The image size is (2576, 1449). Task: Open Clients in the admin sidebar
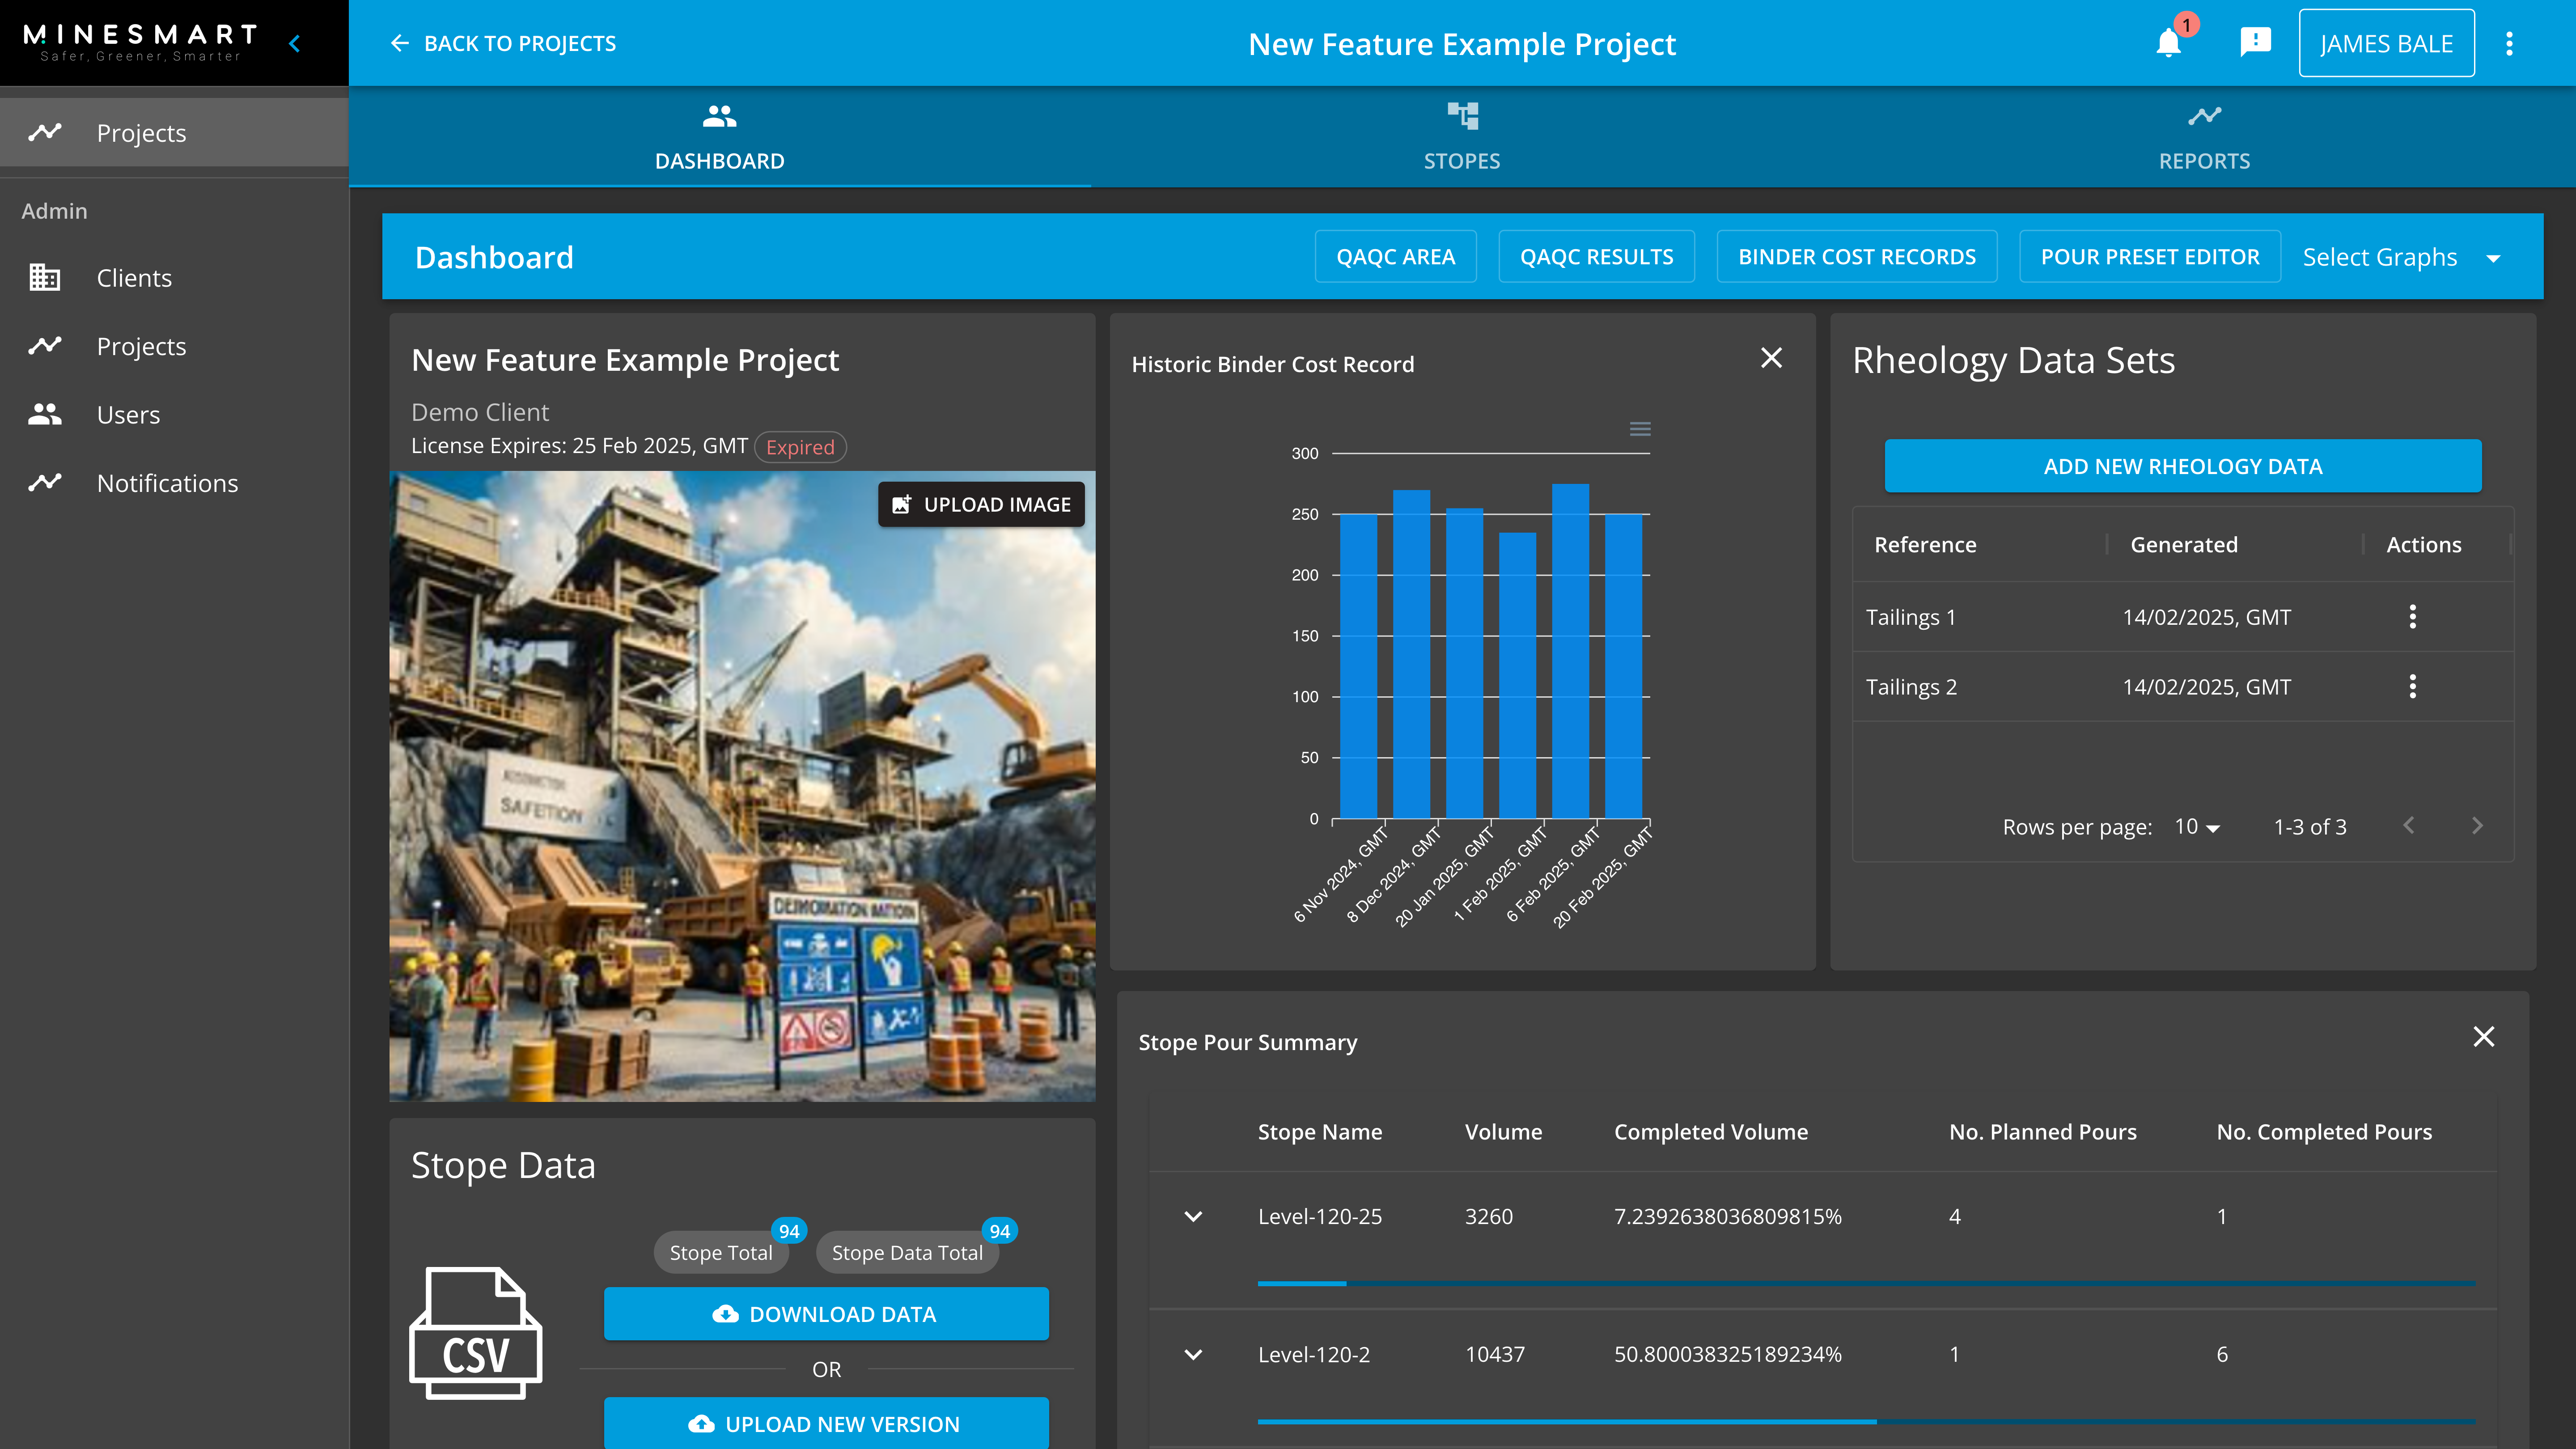pos(134,278)
